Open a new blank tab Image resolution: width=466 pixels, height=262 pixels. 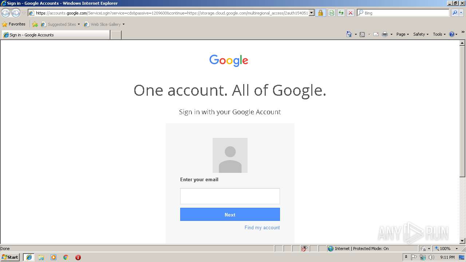click(x=116, y=35)
